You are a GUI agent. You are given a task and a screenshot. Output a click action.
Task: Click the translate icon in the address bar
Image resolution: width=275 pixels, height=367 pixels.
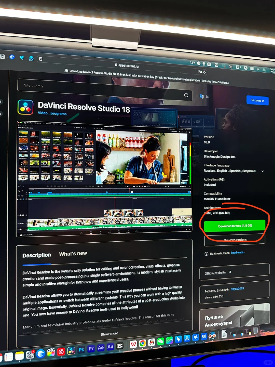coord(200,72)
